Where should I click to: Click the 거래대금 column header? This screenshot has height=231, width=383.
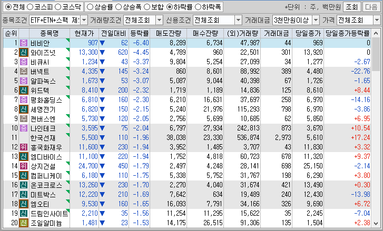[x=277, y=33]
